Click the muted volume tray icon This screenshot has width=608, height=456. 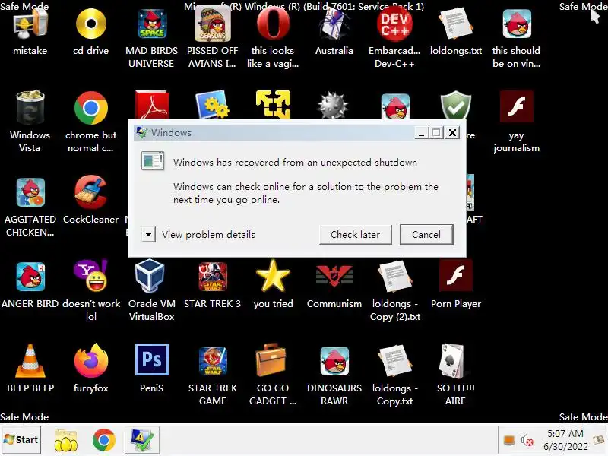pos(527,440)
